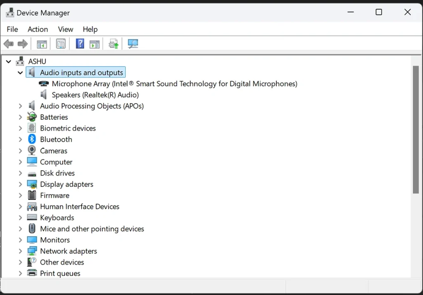The height and width of the screenshot is (295, 423).
Task: Expand the Batteries category
Action: pyautogui.click(x=20, y=117)
